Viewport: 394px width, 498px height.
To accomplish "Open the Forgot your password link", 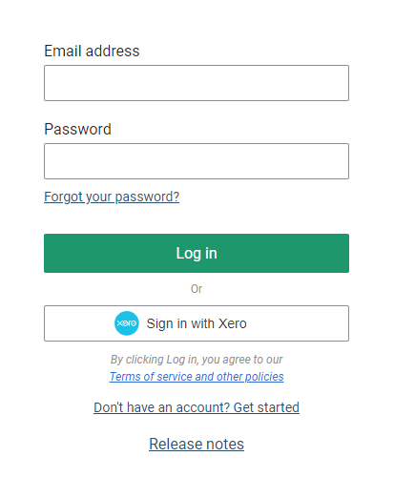I will point(112,197).
